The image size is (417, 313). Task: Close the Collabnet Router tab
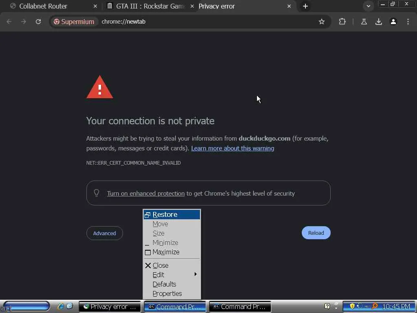coord(95,6)
